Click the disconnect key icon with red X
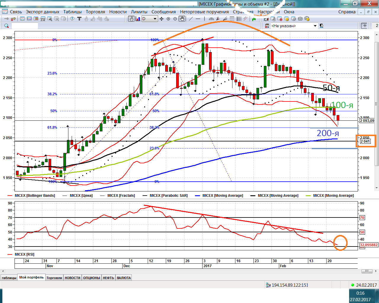This screenshot has height=303, width=379. [x=13, y=19]
